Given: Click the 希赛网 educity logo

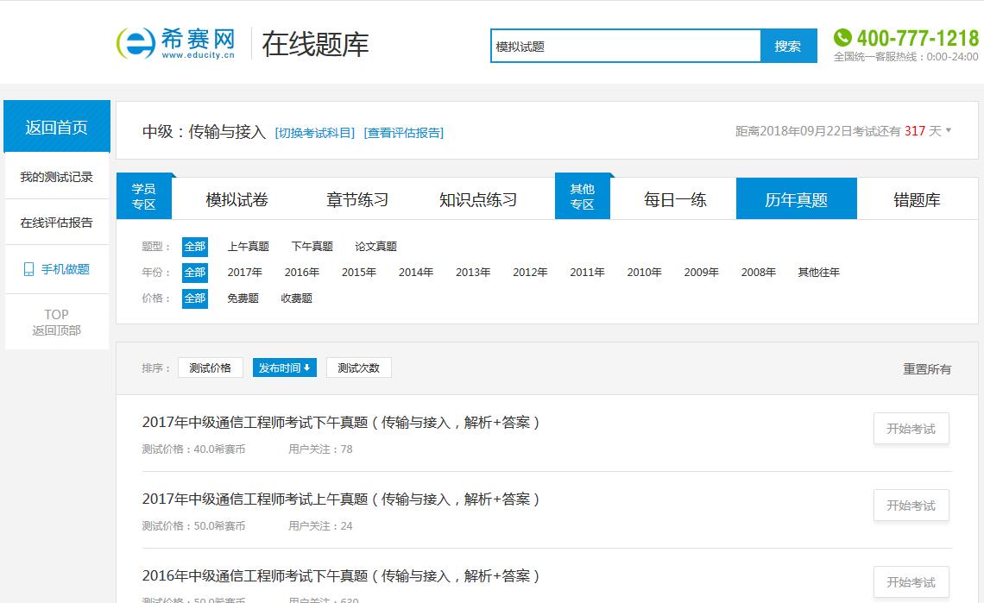Looking at the screenshot, I should (x=176, y=43).
